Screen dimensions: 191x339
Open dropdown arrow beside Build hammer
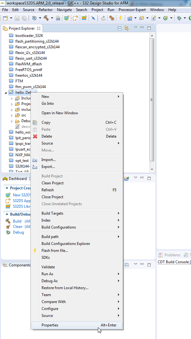[x=52, y=18]
